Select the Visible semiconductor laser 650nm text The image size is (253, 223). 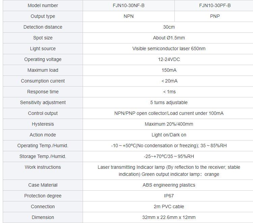click(169, 49)
